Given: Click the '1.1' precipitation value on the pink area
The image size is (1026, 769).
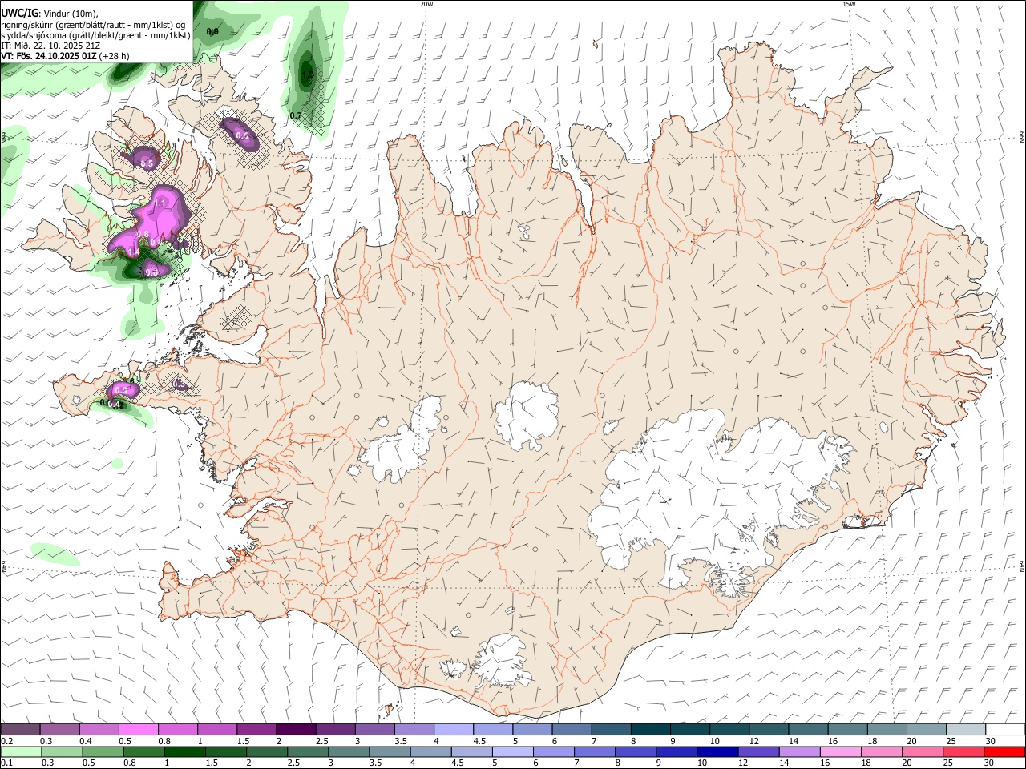Looking at the screenshot, I should pos(160,203).
